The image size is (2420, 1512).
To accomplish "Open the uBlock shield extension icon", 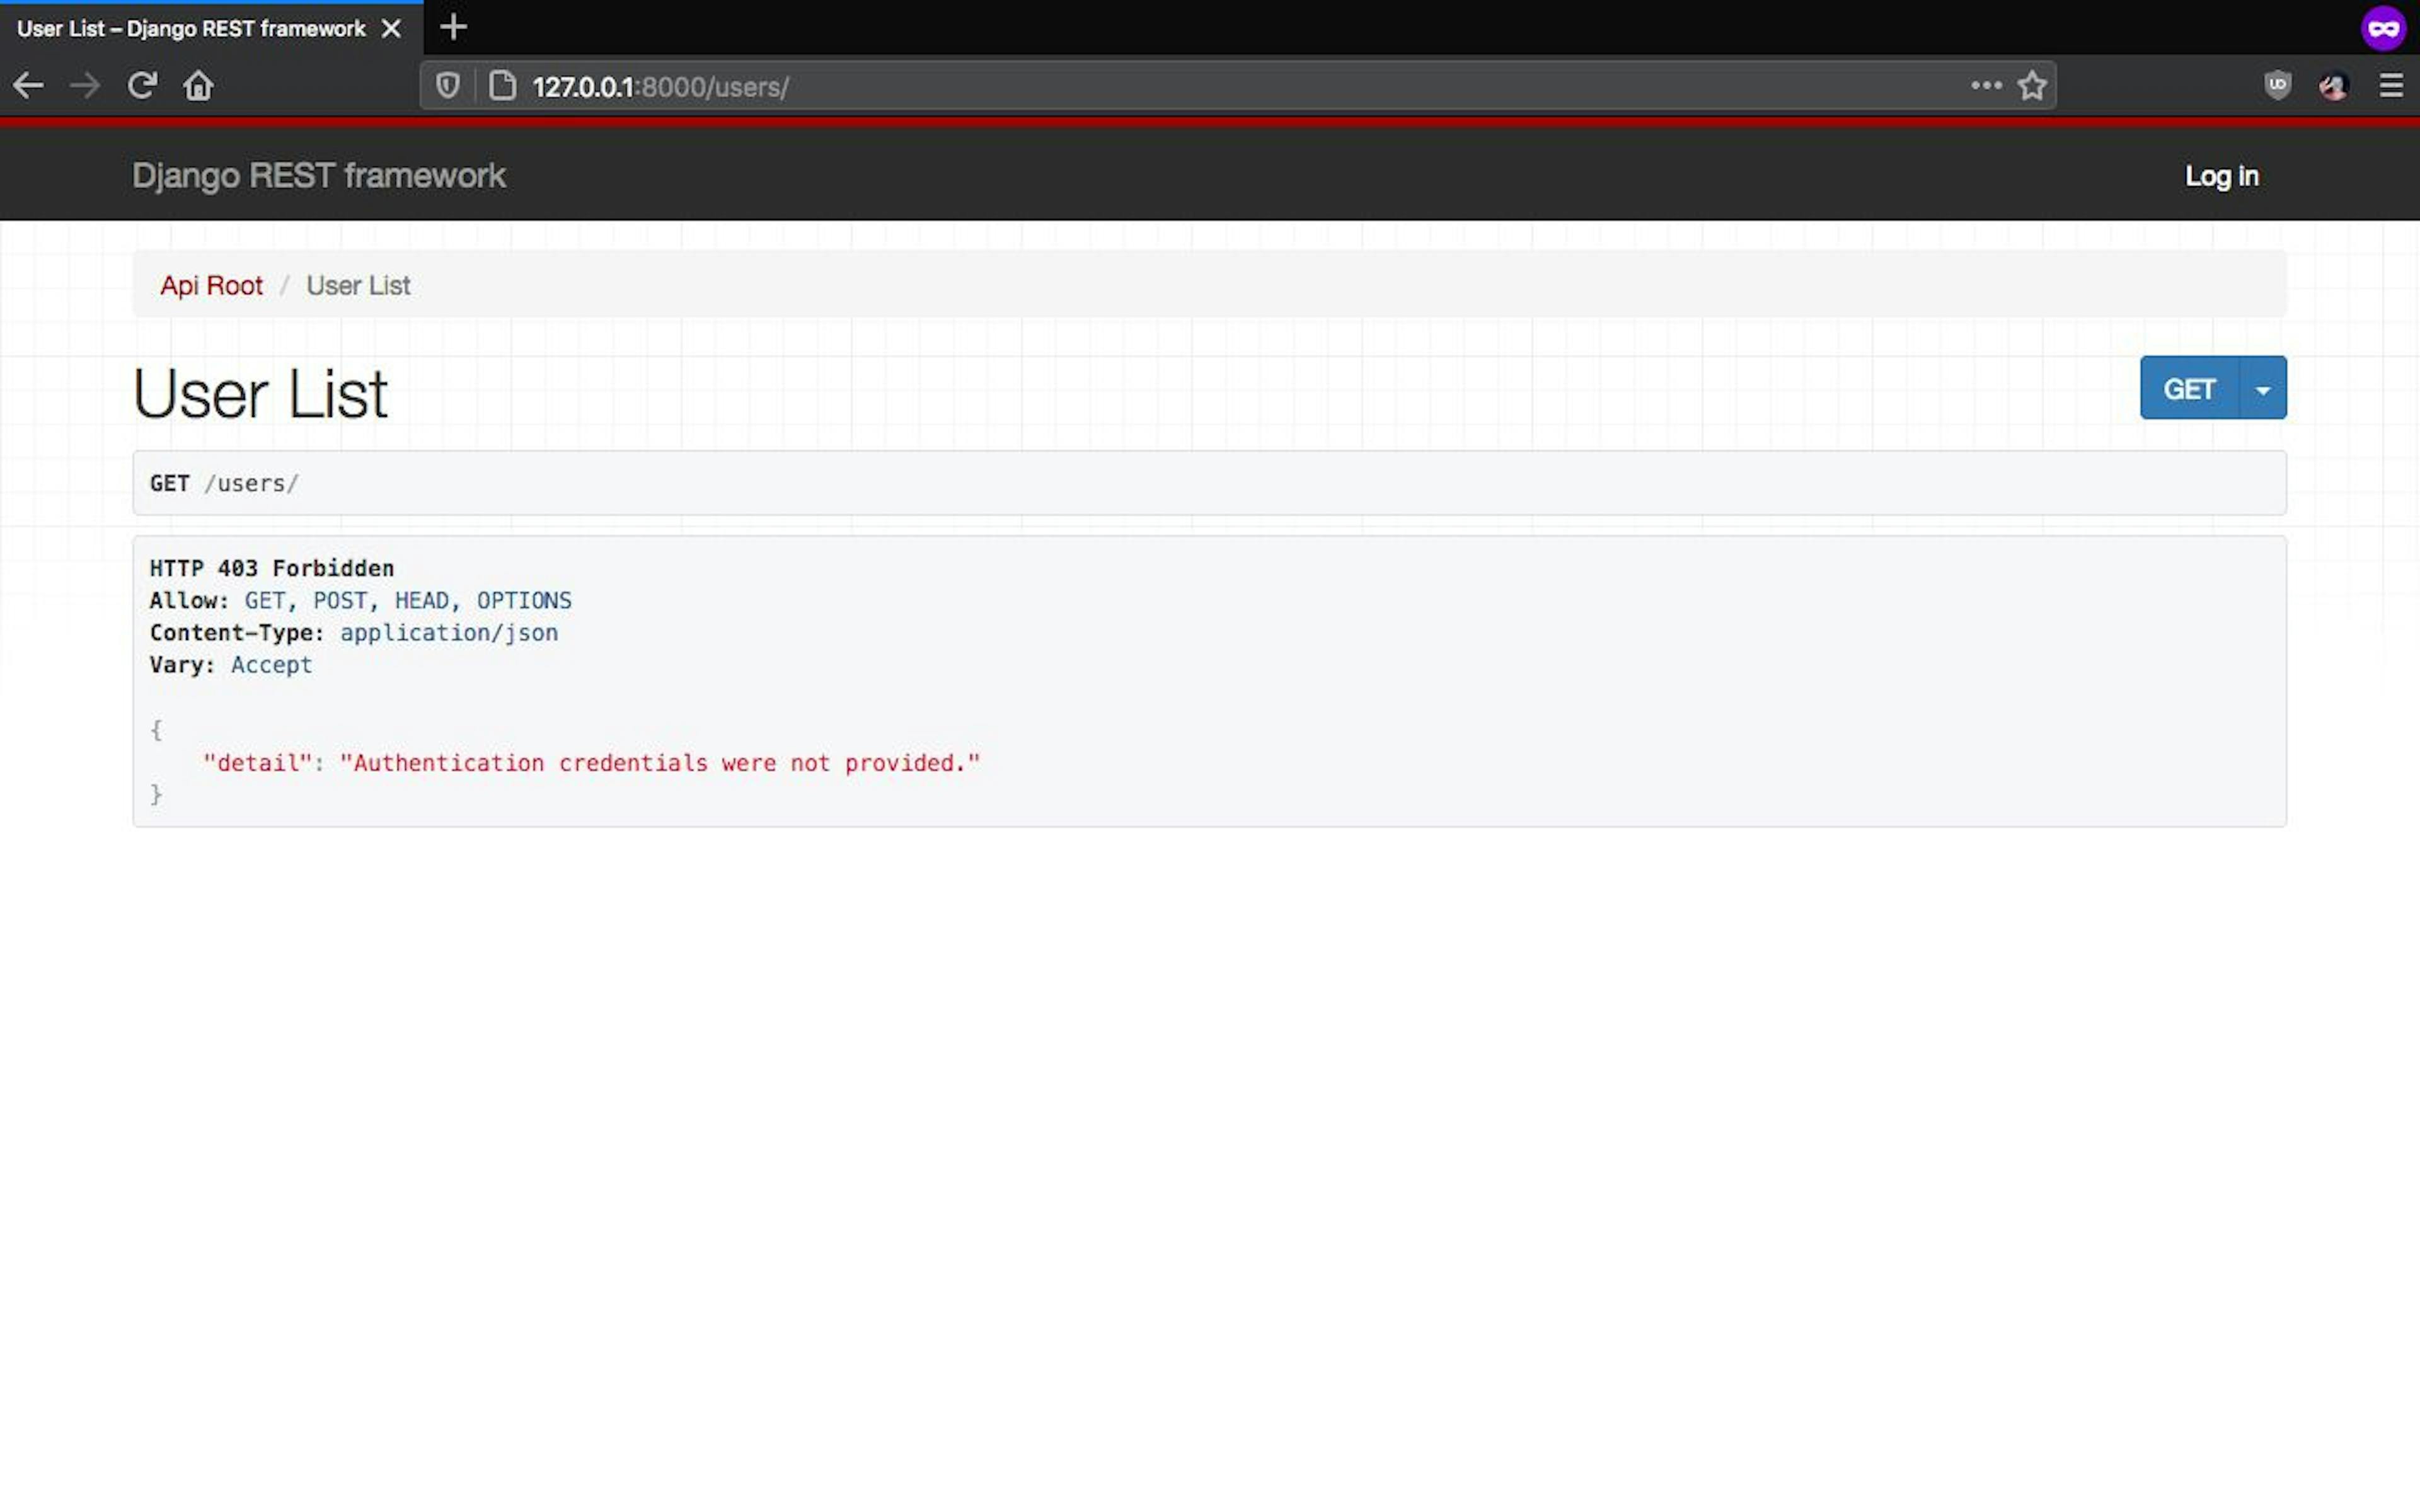I will click(x=2277, y=86).
